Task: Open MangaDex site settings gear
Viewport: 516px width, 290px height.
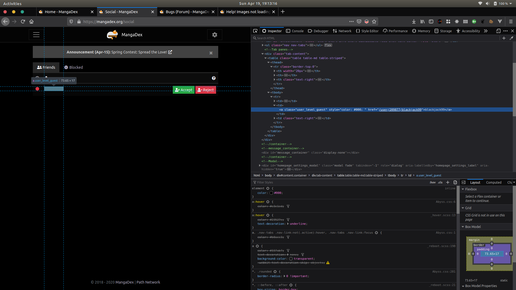Action: click(x=214, y=35)
